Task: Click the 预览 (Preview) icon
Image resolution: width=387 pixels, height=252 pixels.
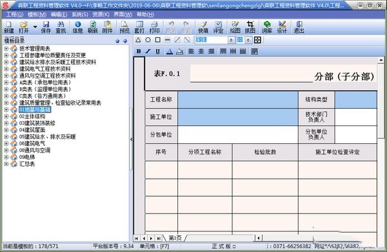Action: [124, 27]
